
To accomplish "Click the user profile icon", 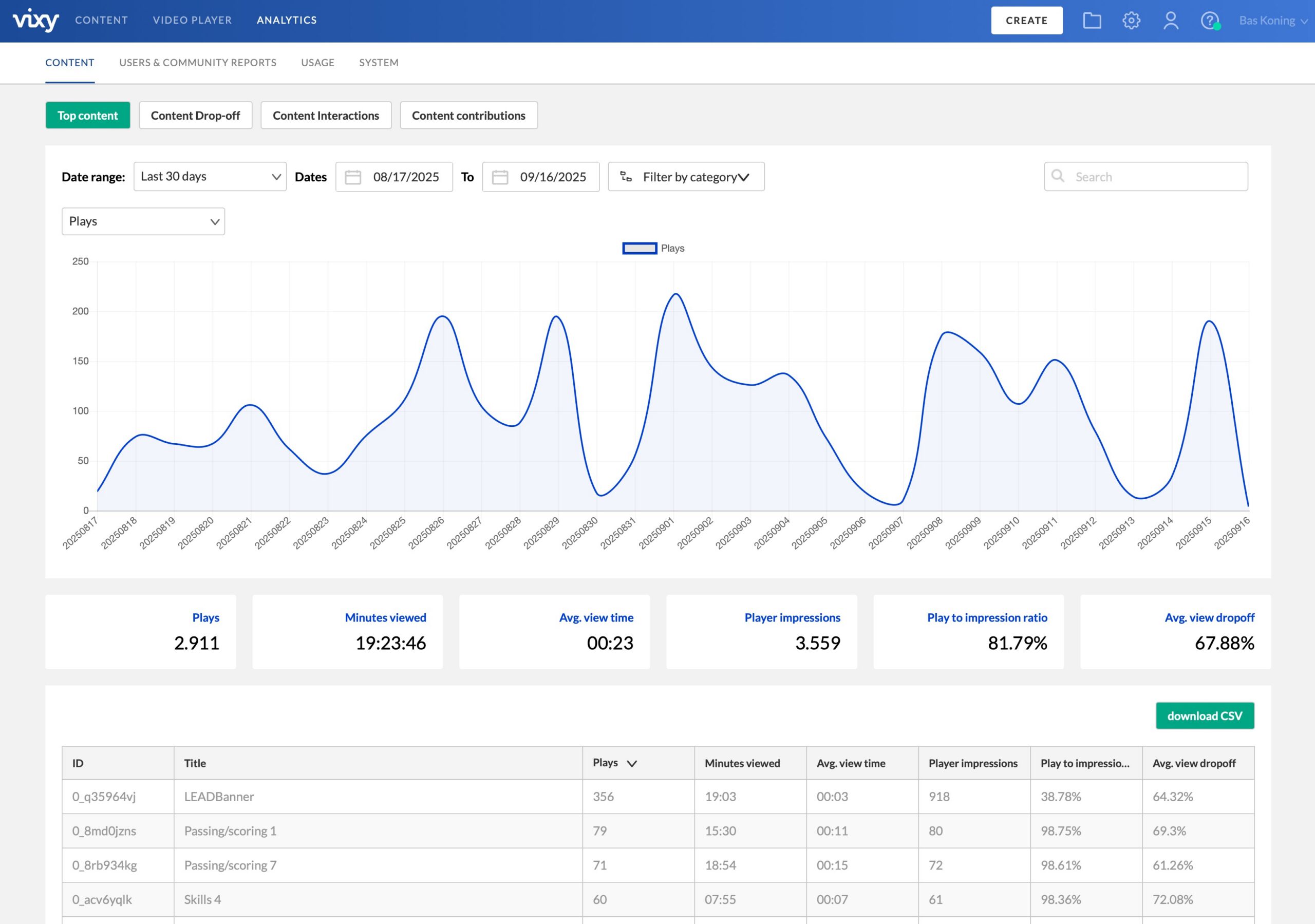I will [1171, 21].
